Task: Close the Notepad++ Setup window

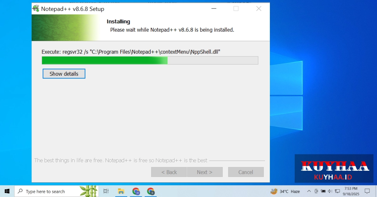Action: point(259,9)
